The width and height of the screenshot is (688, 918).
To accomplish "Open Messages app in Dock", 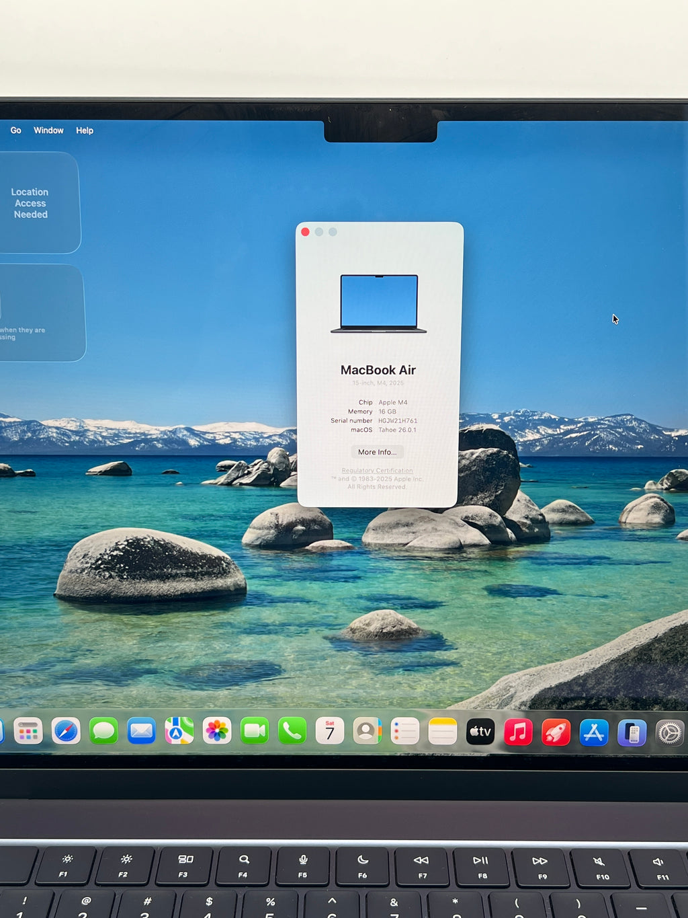I will click(x=103, y=731).
